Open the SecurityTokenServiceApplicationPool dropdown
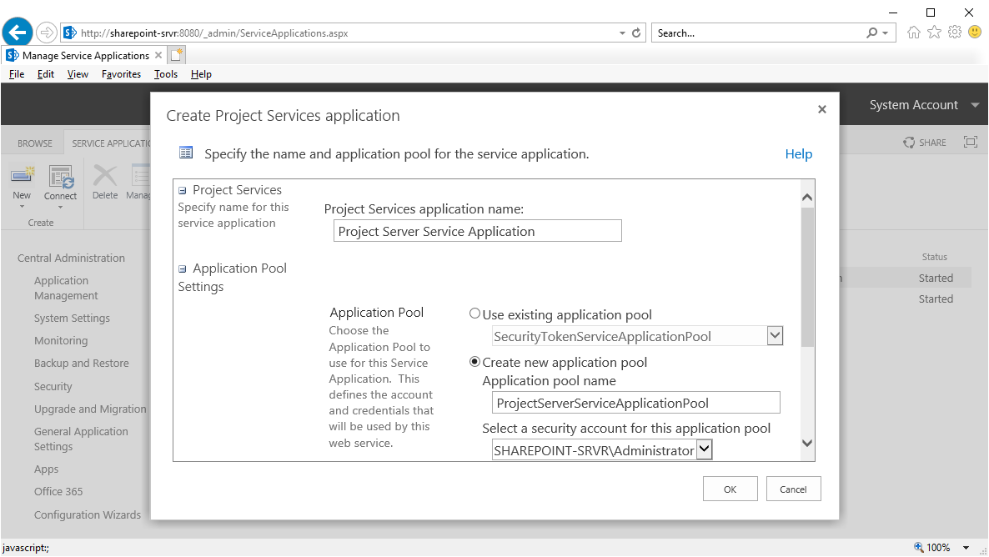989x557 pixels. 775,335
